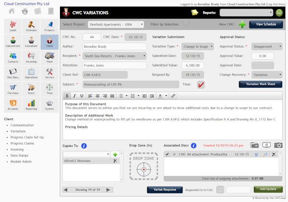This screenshot has width=288, height=202.
Task: Toggle bold formatting
Action: (67, 96)
